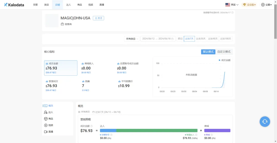Click the 商品 product box sidebar icon

(x=46, y=119)
